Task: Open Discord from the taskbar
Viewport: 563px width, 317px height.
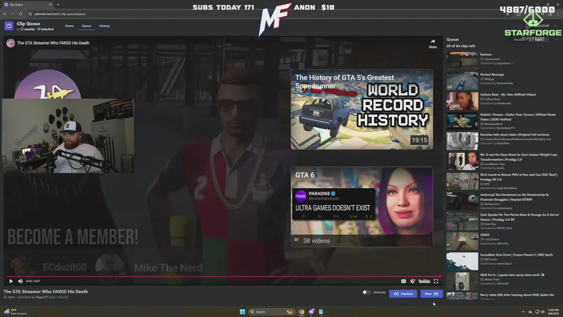Action: tap(311, 312)
